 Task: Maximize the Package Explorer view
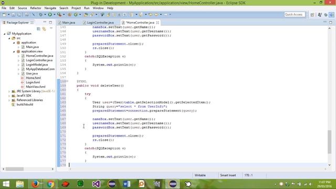click(x=50, y=22)
